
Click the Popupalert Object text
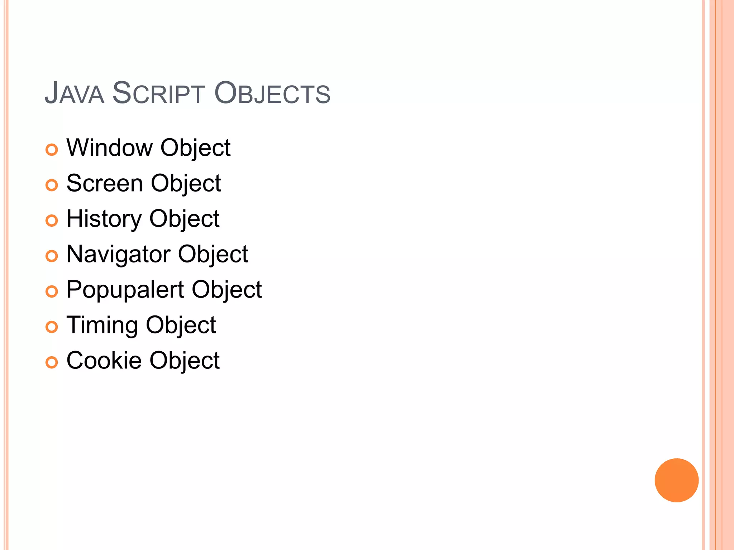[164, 289]
